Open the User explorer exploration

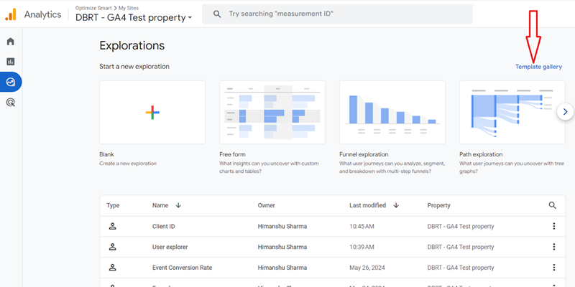(x=170, y=247)
